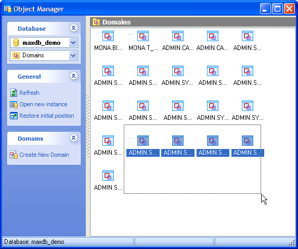Select the first ADMIN.CA... domain icon
The height and width of the screenshot is (249, 298).
pos(178,36)
